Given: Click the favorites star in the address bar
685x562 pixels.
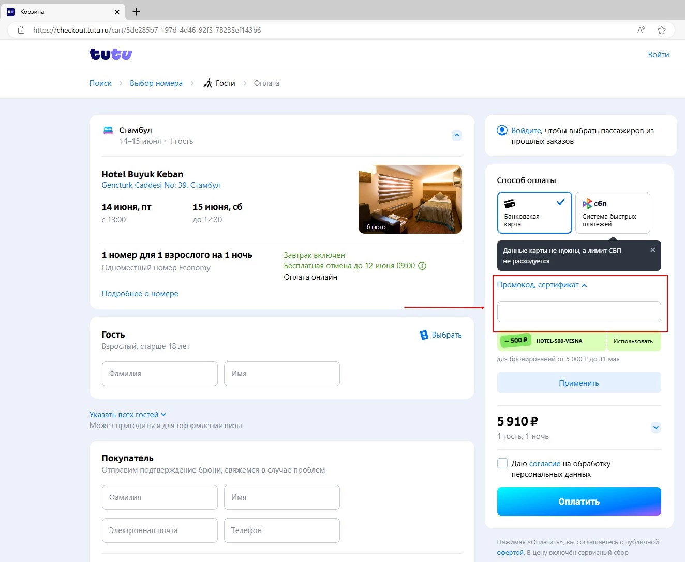Looking at the screenshot, I should [x=662, y=30].
